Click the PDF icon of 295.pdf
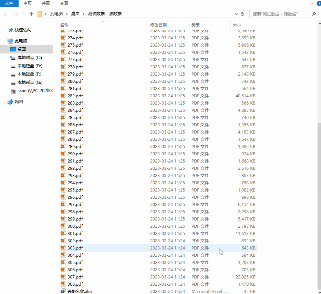The image size is (321, 294). click(63, 190)
